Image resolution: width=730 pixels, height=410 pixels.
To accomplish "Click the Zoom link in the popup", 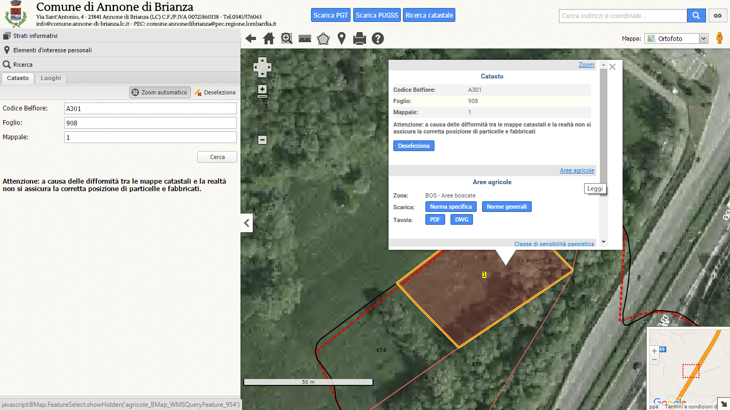I will click(586, 65).
